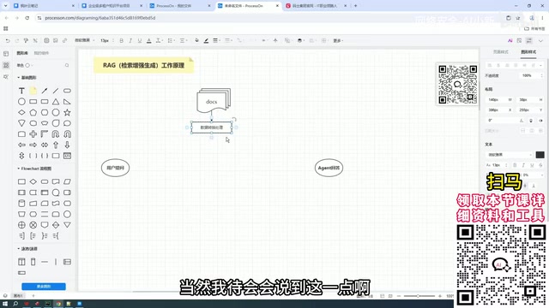Toggle italic in top toolbar
This screenshot has height=308, width=549.
click(x=130, y=40)
